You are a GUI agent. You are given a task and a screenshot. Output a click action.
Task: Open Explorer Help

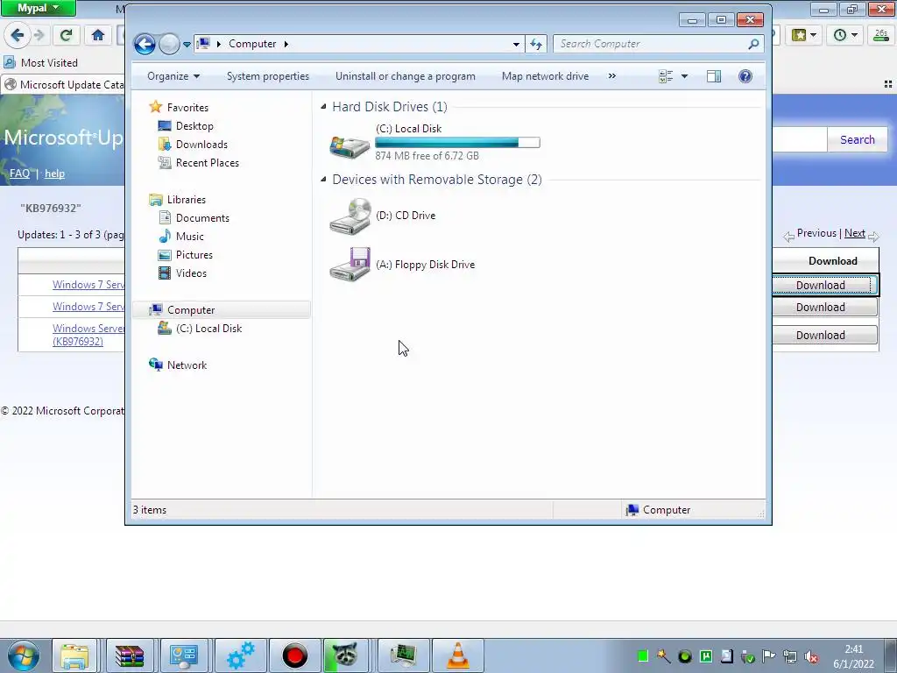coord(745,77)
